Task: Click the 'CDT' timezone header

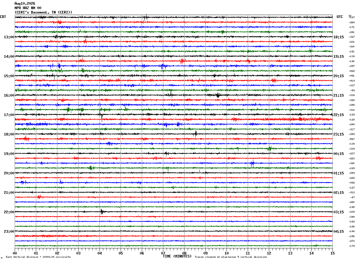Action: point(3,17)
